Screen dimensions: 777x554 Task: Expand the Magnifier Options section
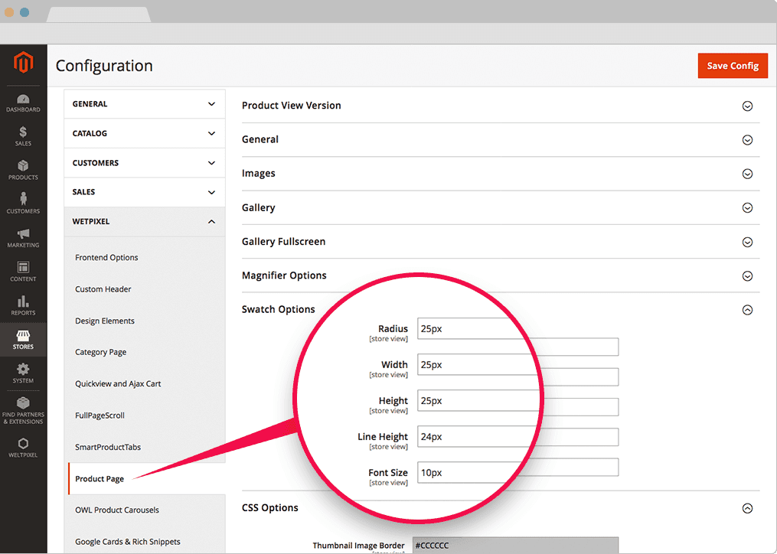point(747,275)
